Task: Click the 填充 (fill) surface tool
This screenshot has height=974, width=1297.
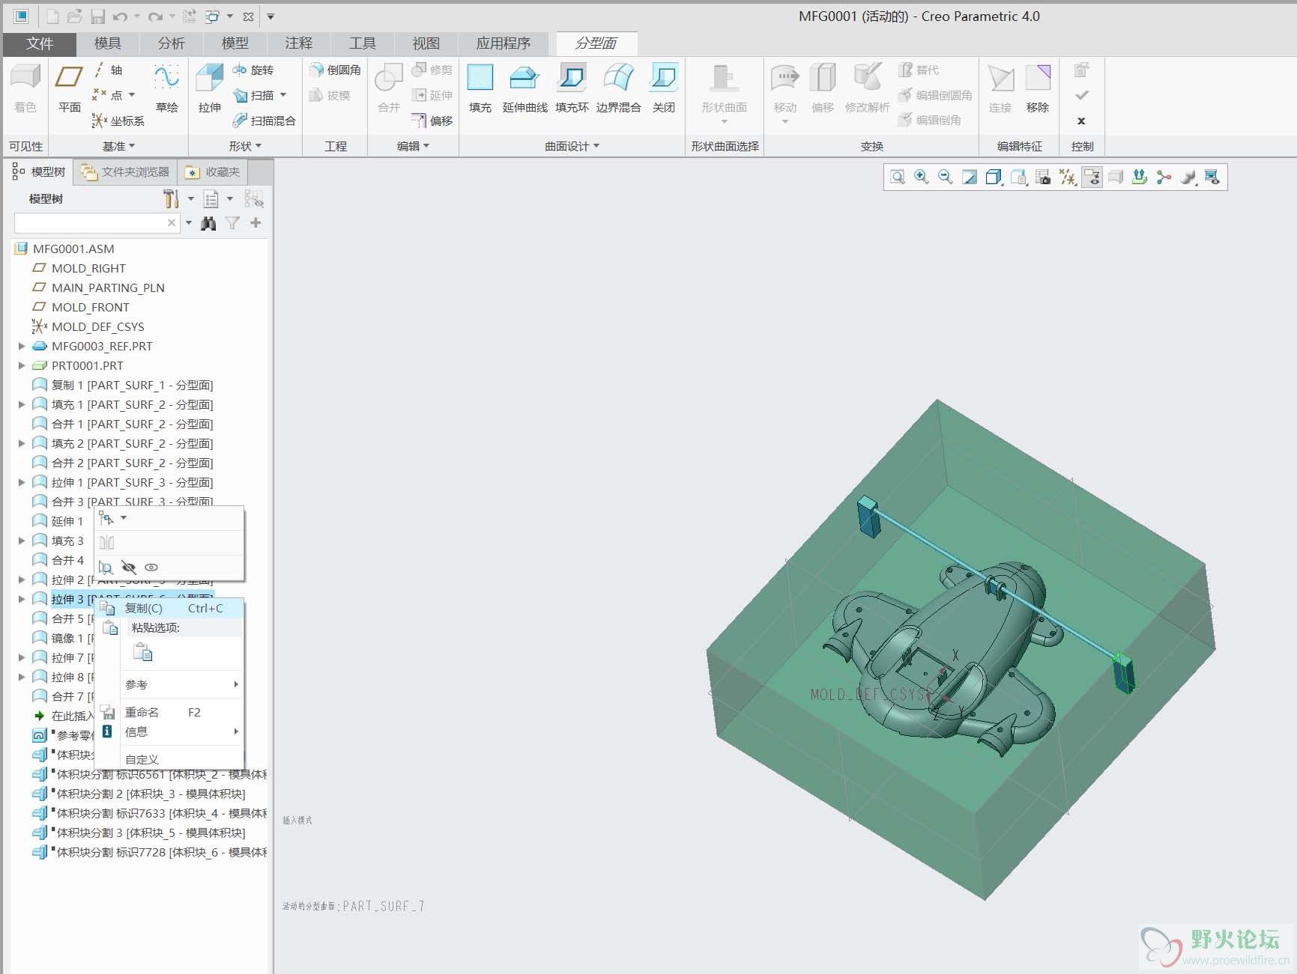Action: point(480,88)
